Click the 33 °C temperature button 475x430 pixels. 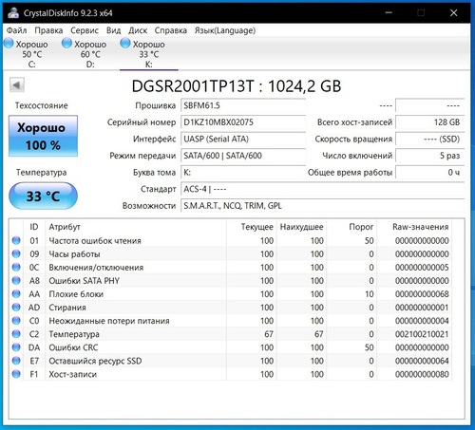(43, 196)
